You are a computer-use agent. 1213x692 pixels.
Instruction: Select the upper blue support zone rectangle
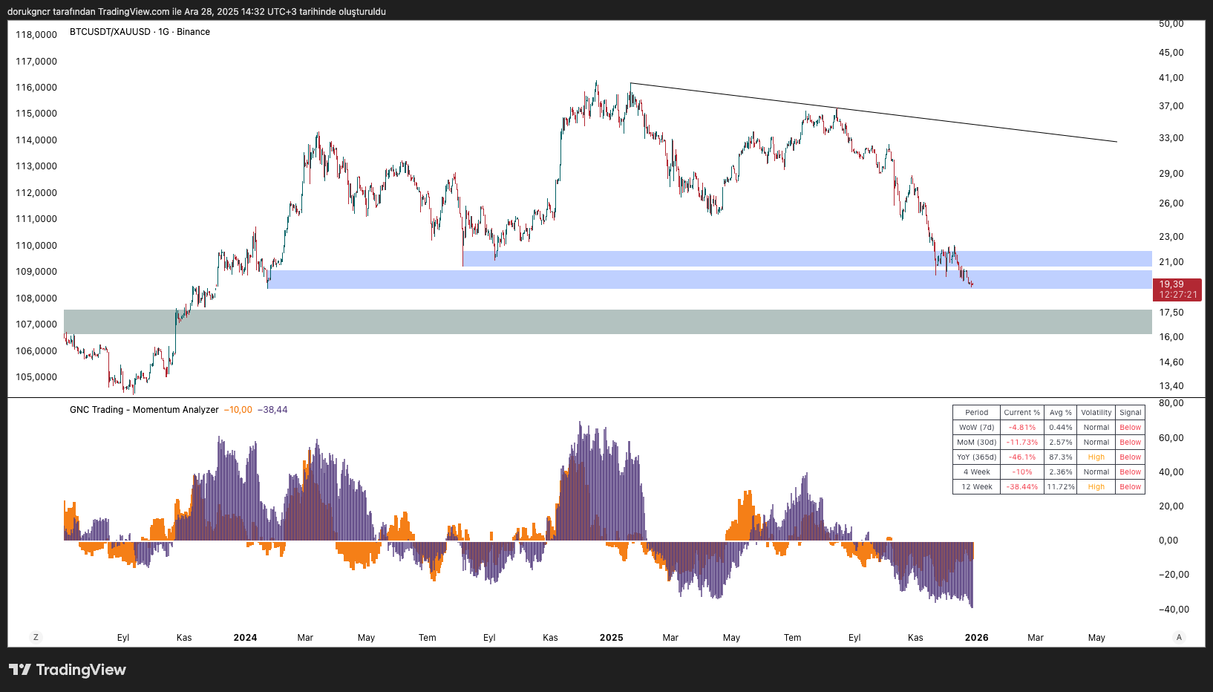pos(742,258)
